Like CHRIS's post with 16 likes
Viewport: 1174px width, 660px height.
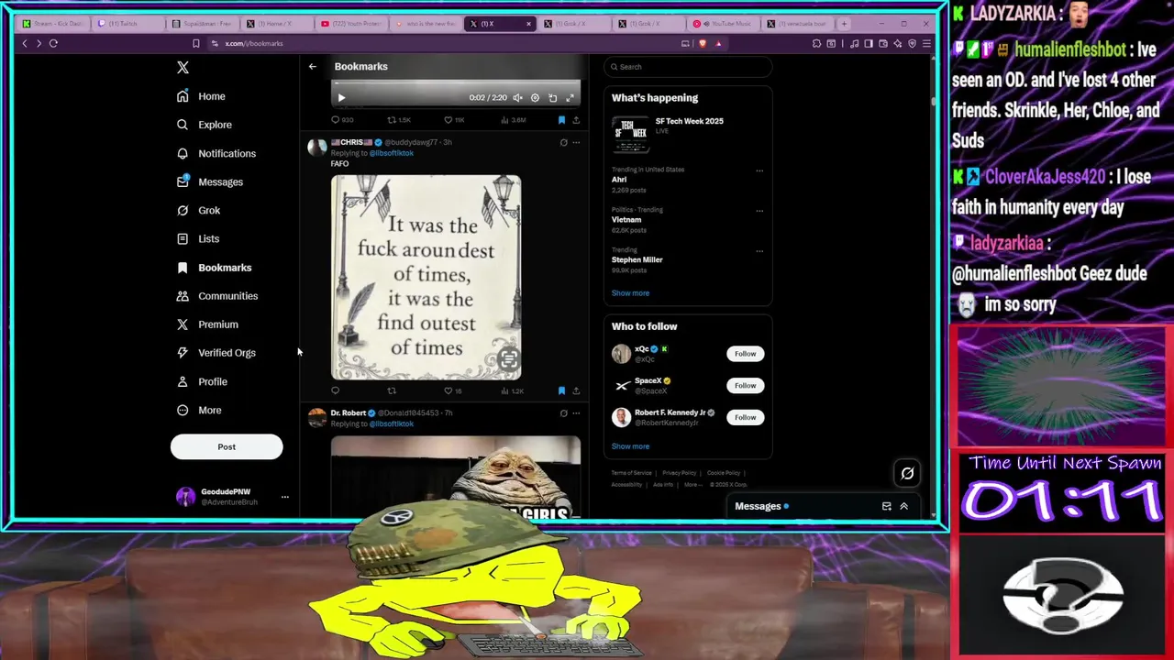453,390
